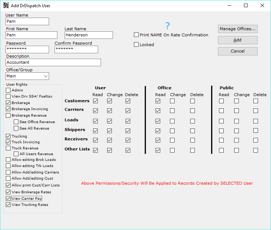Uncheck User Change for Other Lists
Image resolution: width=271 pixels, height=230 pixels.
pyautogui.click(x=109, y=150)
